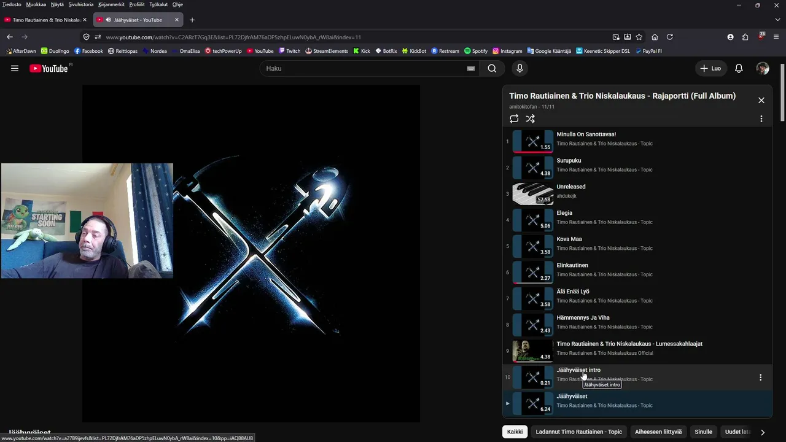Show more filter chips with right arrow
The image size is (786, 442).
click(763, 432)
